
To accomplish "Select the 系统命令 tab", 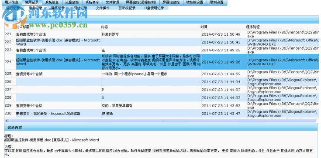I will 92,3.
